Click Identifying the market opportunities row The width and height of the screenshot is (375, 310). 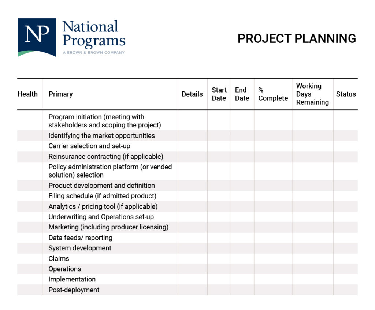[x=101, y=135]
